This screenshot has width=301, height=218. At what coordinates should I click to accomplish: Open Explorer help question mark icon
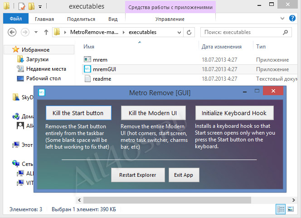point(292,18)
